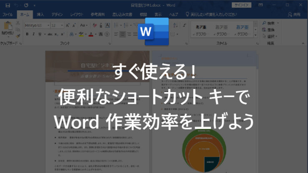Click the Enclose Characters circled icon
308x173 pixels.
point(107,34)
